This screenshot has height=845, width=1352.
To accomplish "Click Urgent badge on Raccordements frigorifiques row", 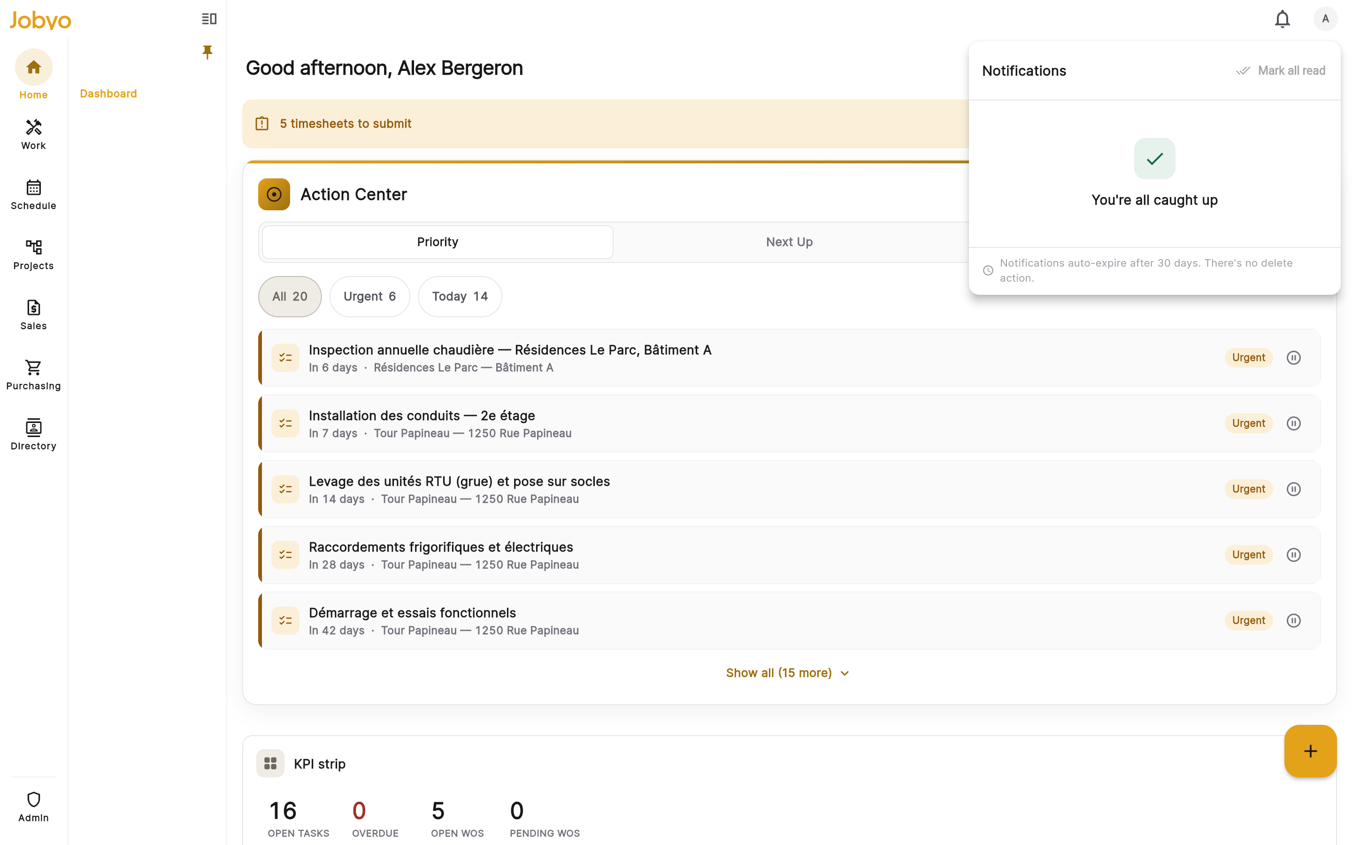I will point(1248,555).
